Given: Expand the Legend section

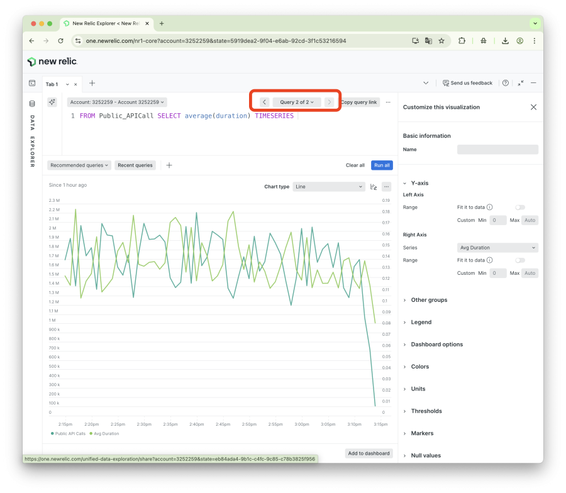Looking at the screenshot, I should point(418,323).
